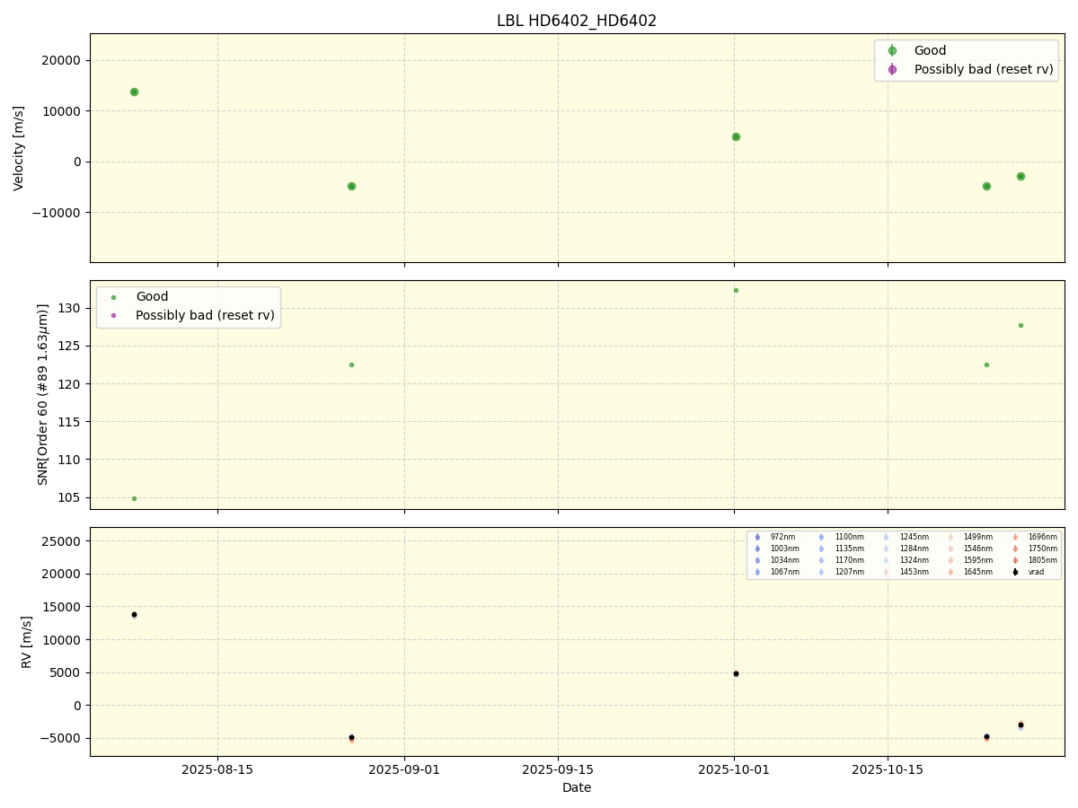Screen dimensions: 1078x808
Task: Click the lowest SNR point near 105
Action: point(134,498)
